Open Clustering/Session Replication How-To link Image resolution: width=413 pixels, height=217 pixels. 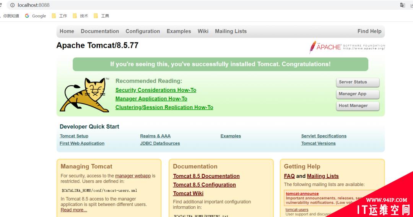[x=164, y=107]
